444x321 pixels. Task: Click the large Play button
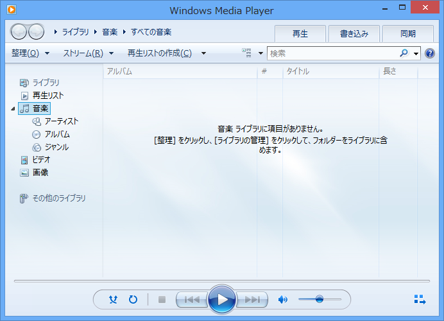222,299
